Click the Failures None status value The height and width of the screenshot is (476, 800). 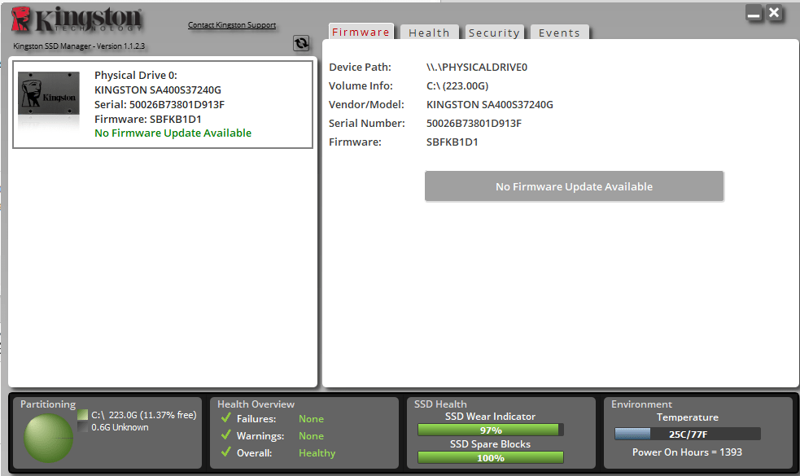[x=311, y=418]
